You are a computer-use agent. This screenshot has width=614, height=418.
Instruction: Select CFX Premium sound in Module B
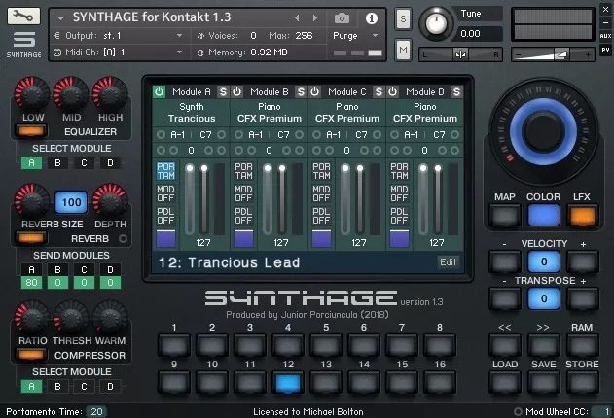[270, 113]
